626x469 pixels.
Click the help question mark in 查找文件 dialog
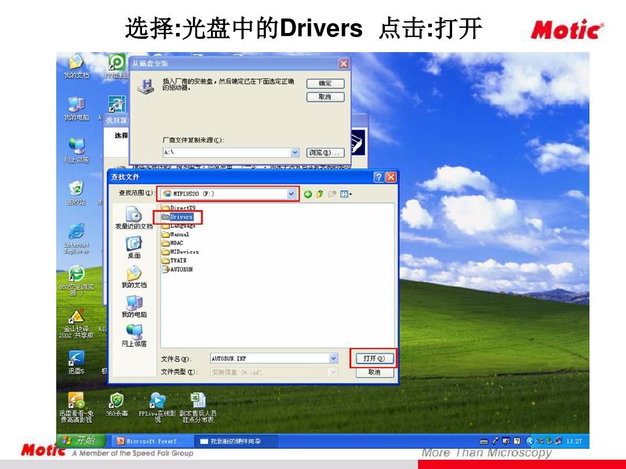coord(378,177)
